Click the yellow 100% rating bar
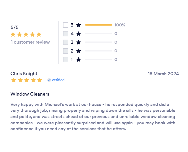Image resolution: width=188 pixels, height=152 pixels. click(x=99, y=25)
